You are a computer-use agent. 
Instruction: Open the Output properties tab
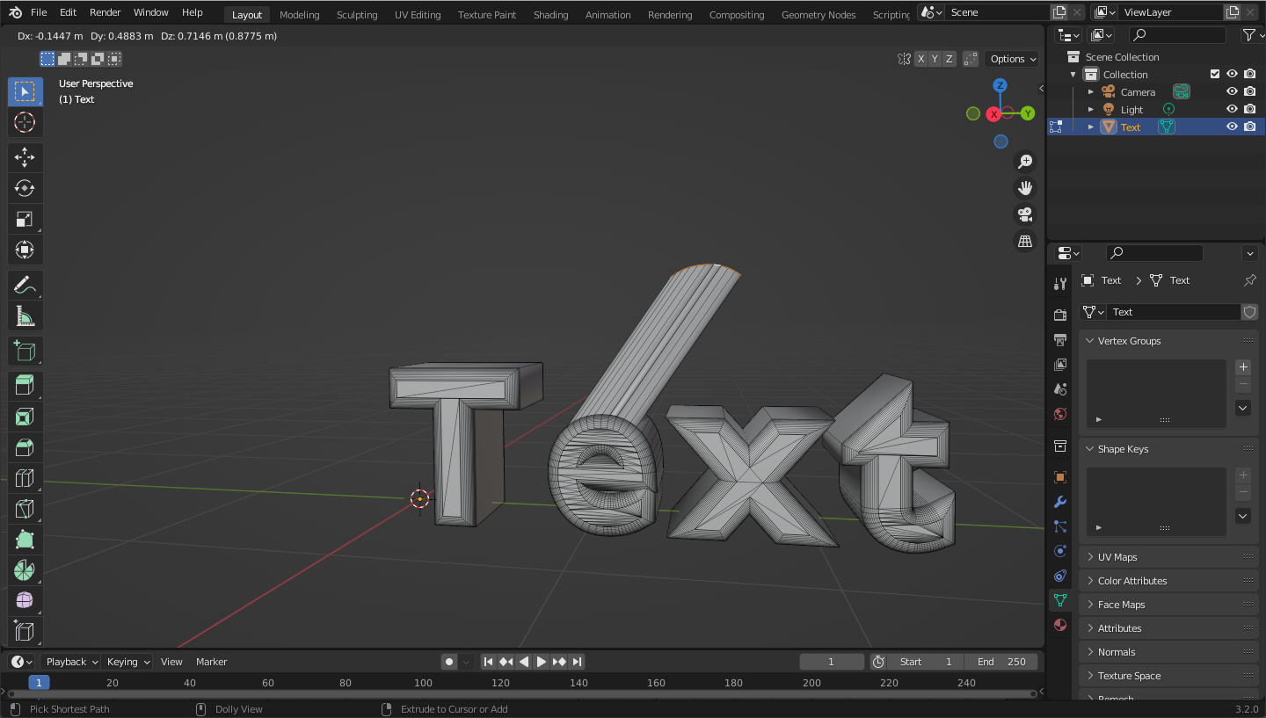pos(1060,339)
